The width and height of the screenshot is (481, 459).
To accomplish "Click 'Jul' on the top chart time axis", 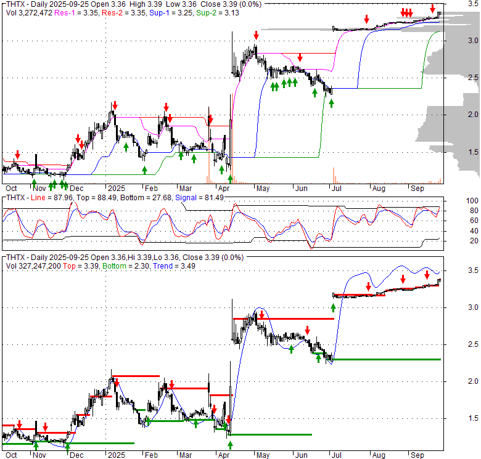I will (x=337, y=189).
